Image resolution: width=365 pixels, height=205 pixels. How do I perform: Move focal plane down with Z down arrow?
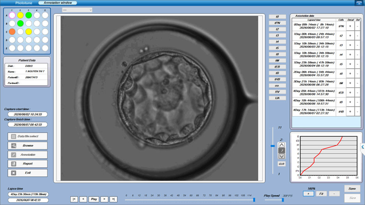tap(282, 156)
